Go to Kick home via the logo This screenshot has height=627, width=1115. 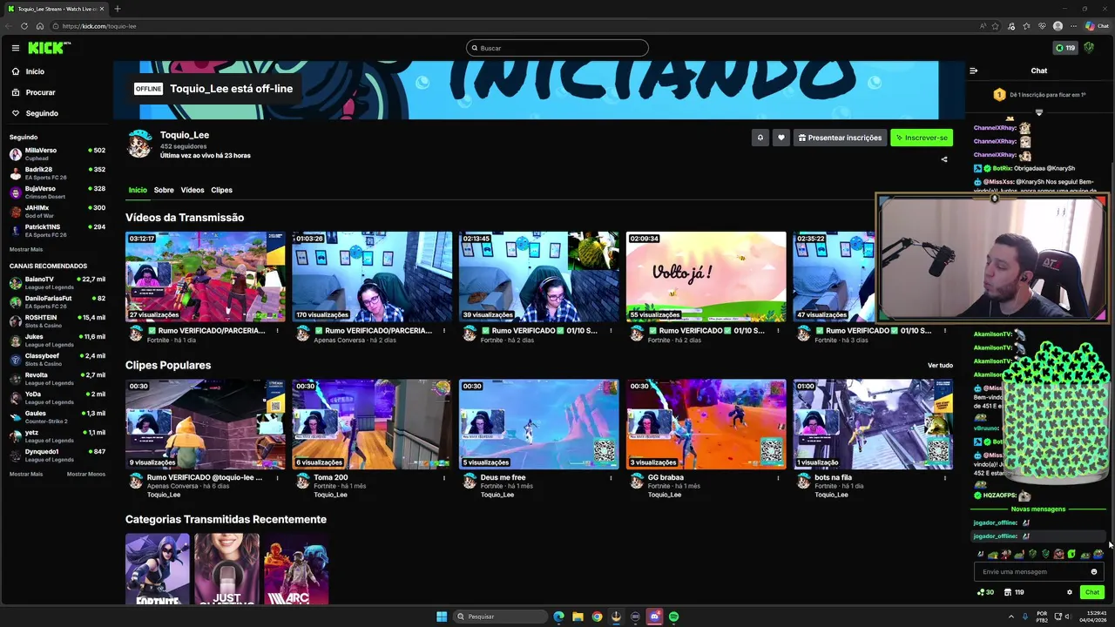[45, 48]
